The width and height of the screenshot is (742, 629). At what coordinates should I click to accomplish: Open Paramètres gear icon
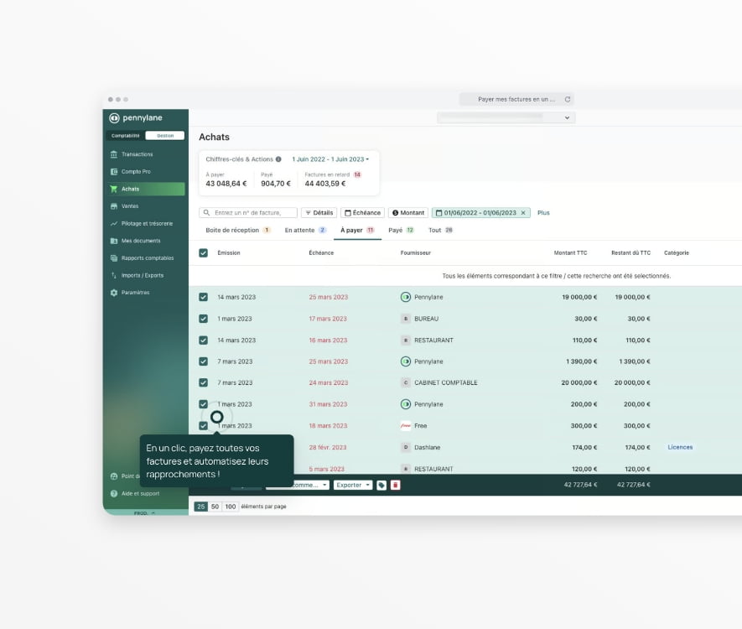point(113,293)
